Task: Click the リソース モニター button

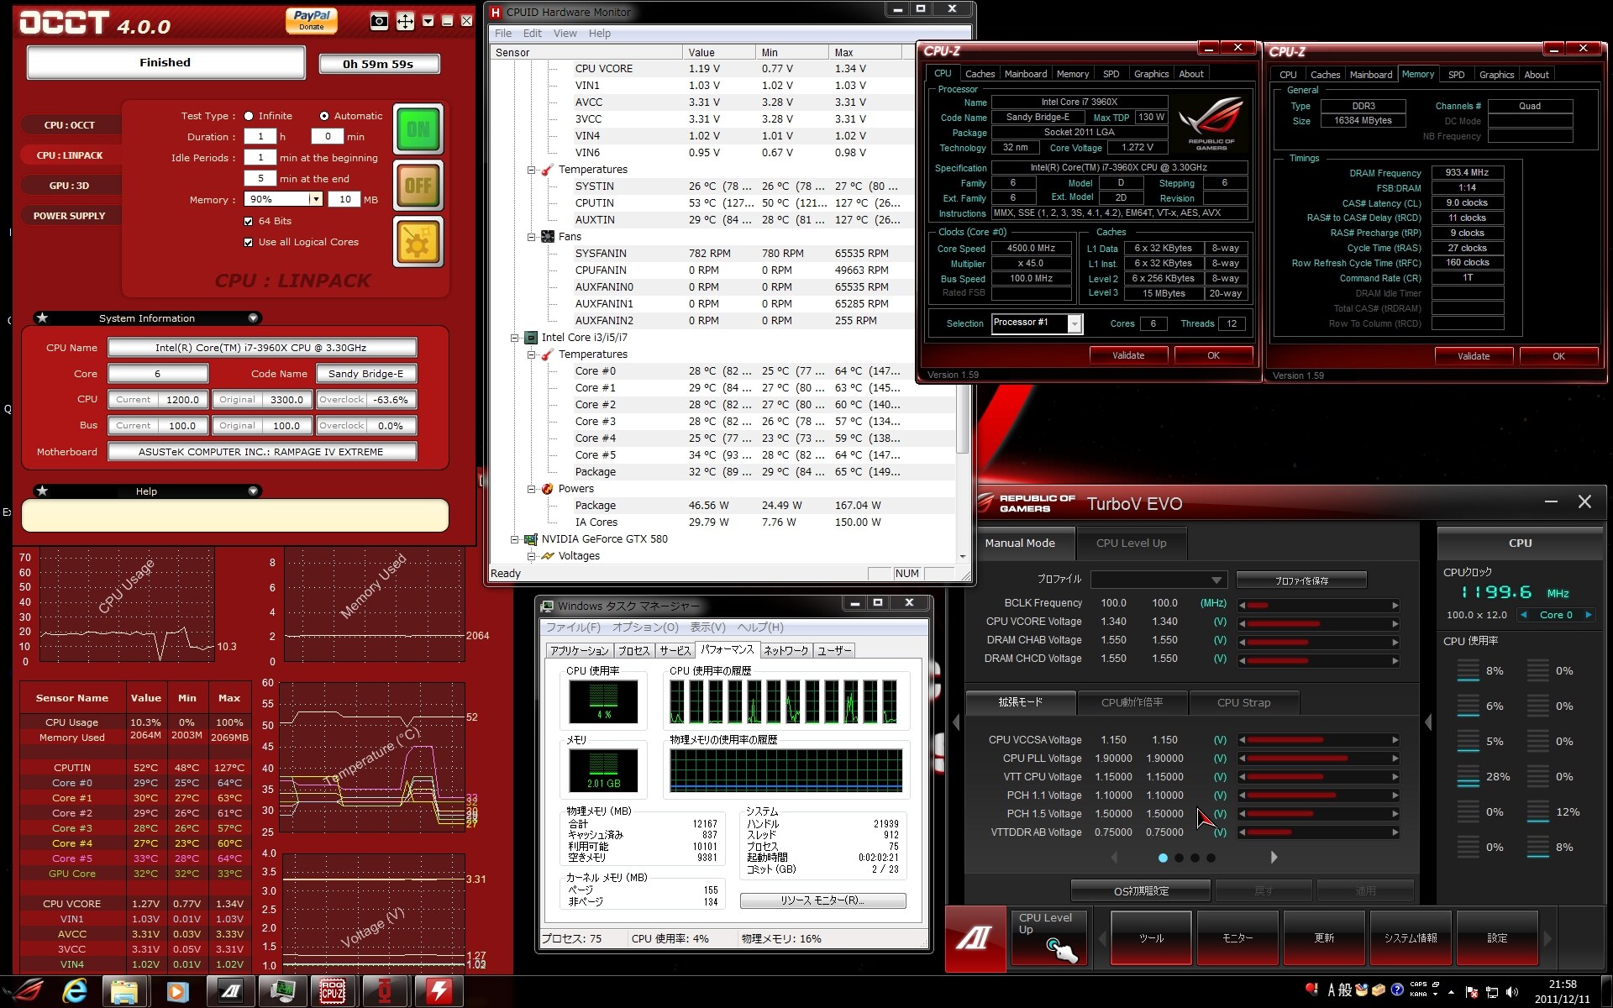Action: tap(822, 900)
